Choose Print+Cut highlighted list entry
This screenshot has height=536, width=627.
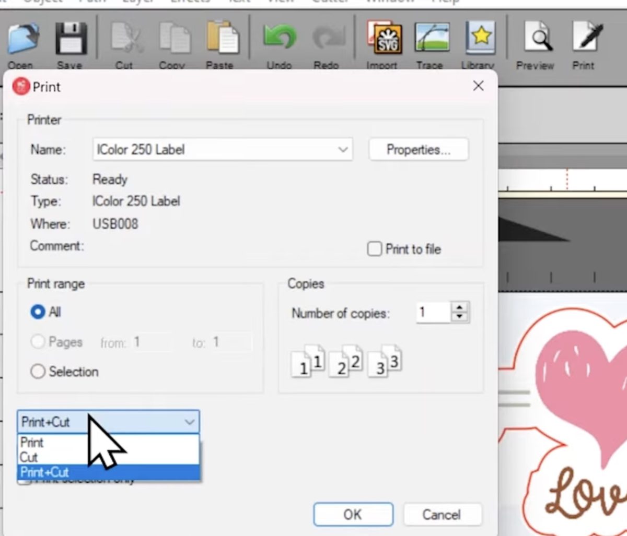[x=109, y=472]
